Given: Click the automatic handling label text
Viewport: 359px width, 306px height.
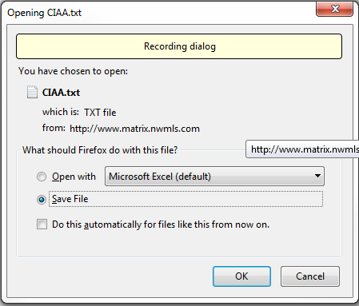Looking at the screenshot, I should click(161, 225).
